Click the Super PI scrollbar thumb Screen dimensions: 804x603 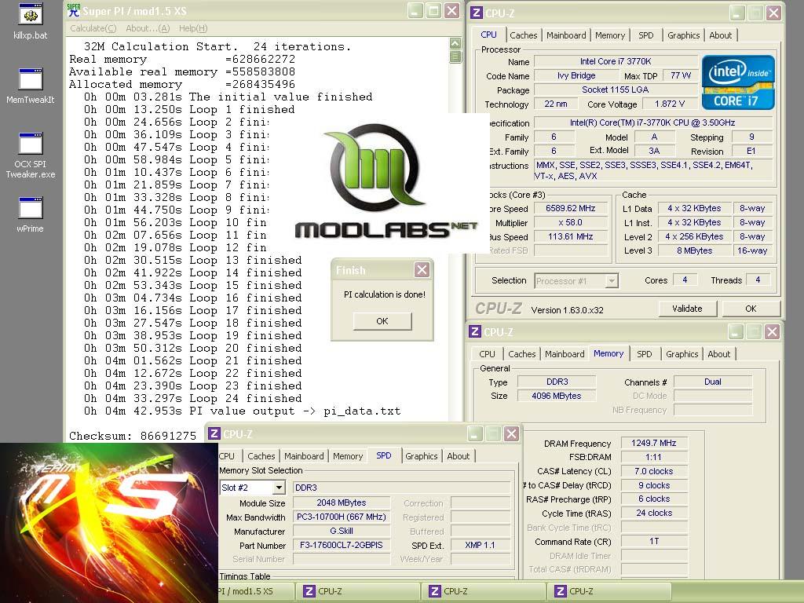455,57
